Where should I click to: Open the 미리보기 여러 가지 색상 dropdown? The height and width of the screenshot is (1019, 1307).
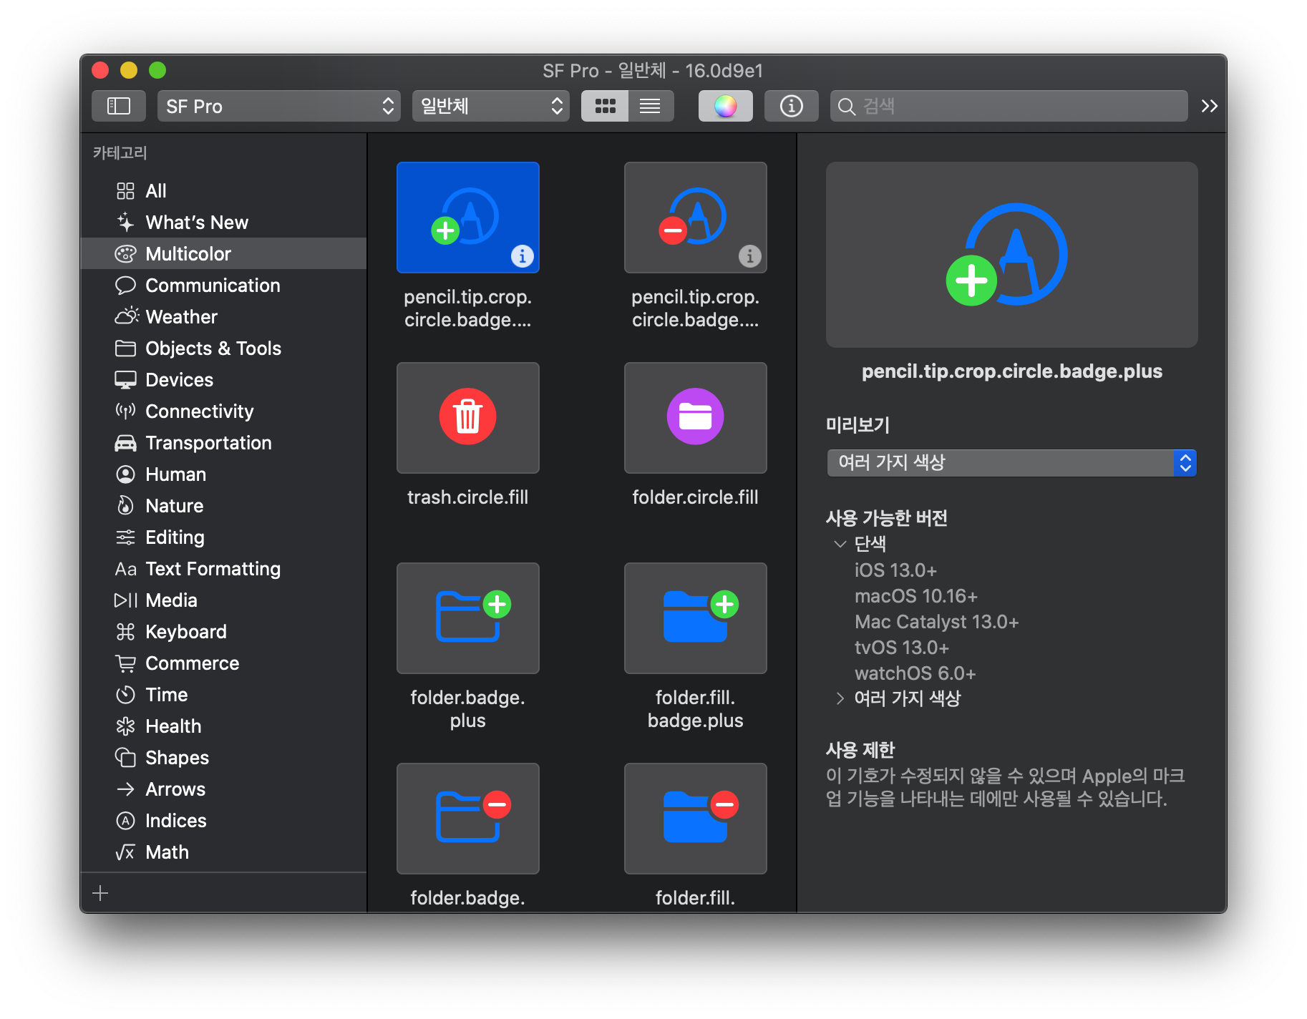point(1011,463)
